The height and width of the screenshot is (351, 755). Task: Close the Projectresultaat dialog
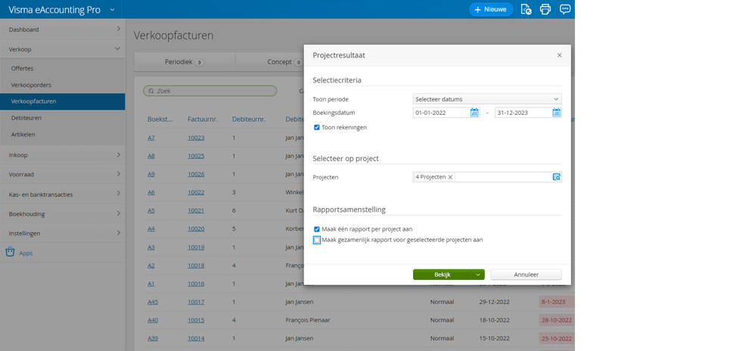coord(559,55)
